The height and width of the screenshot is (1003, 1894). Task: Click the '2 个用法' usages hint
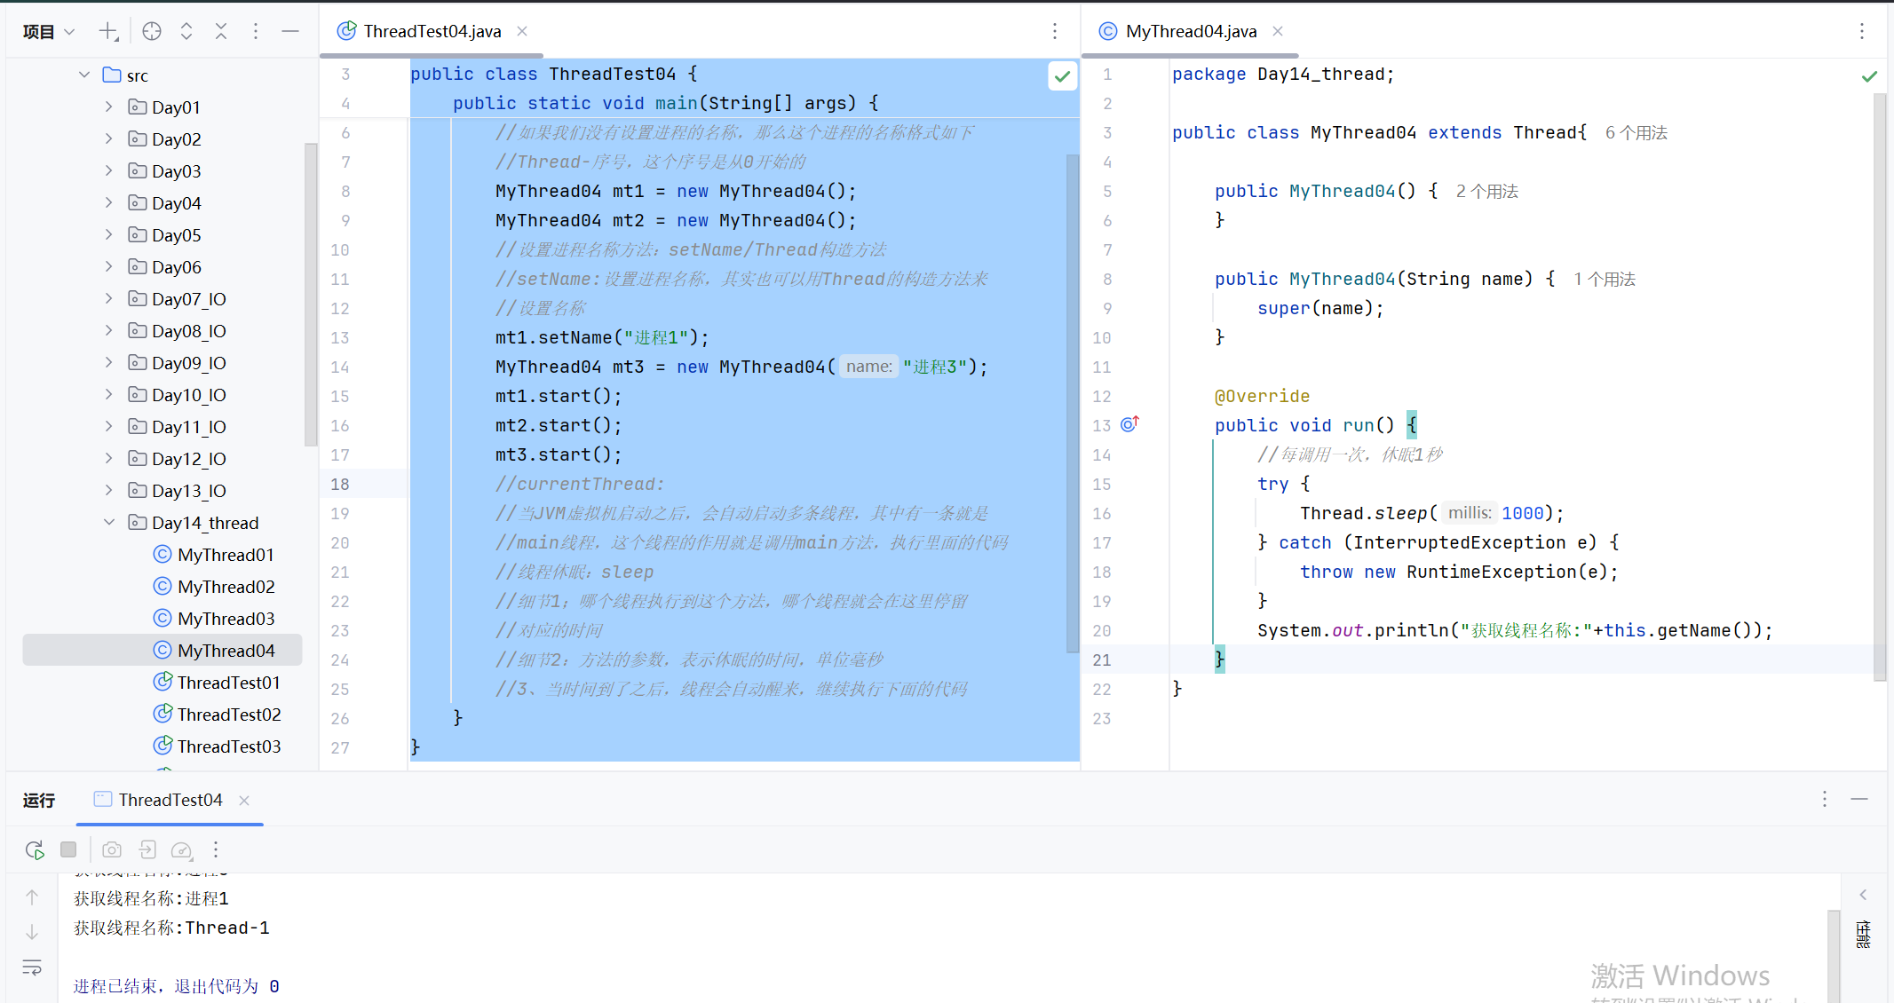click(1487, 192)
